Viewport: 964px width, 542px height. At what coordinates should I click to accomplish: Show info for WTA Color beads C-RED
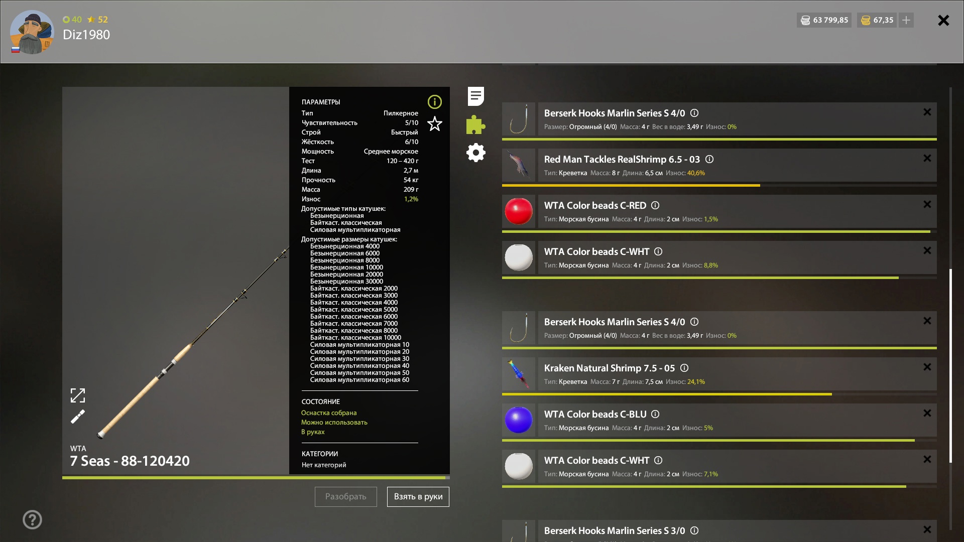click(655, 206)
